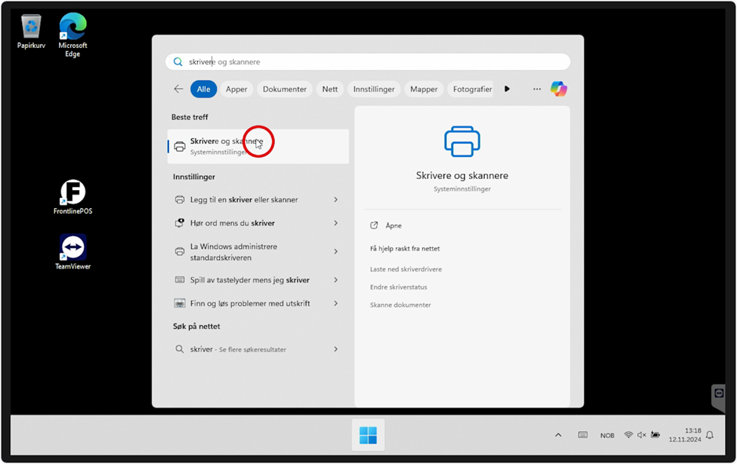Click narrator icon beside Hør ord mens du skriver

pyautogui.click(x=180, y=223)
